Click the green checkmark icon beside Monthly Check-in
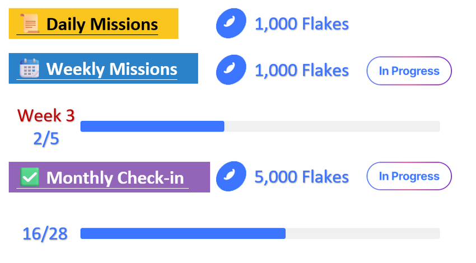The image size is (476, 263). click(x=29, y=177)
